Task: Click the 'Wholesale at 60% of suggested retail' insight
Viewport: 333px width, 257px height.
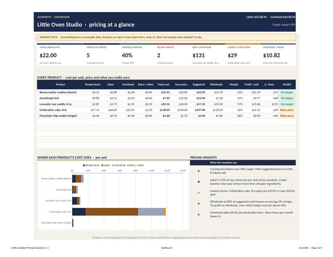Action: tap(251, 203)
